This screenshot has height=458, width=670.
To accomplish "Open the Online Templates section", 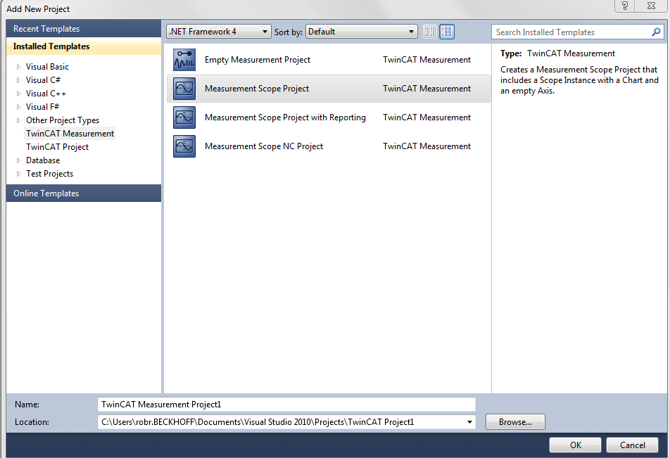I will point(84,193).
